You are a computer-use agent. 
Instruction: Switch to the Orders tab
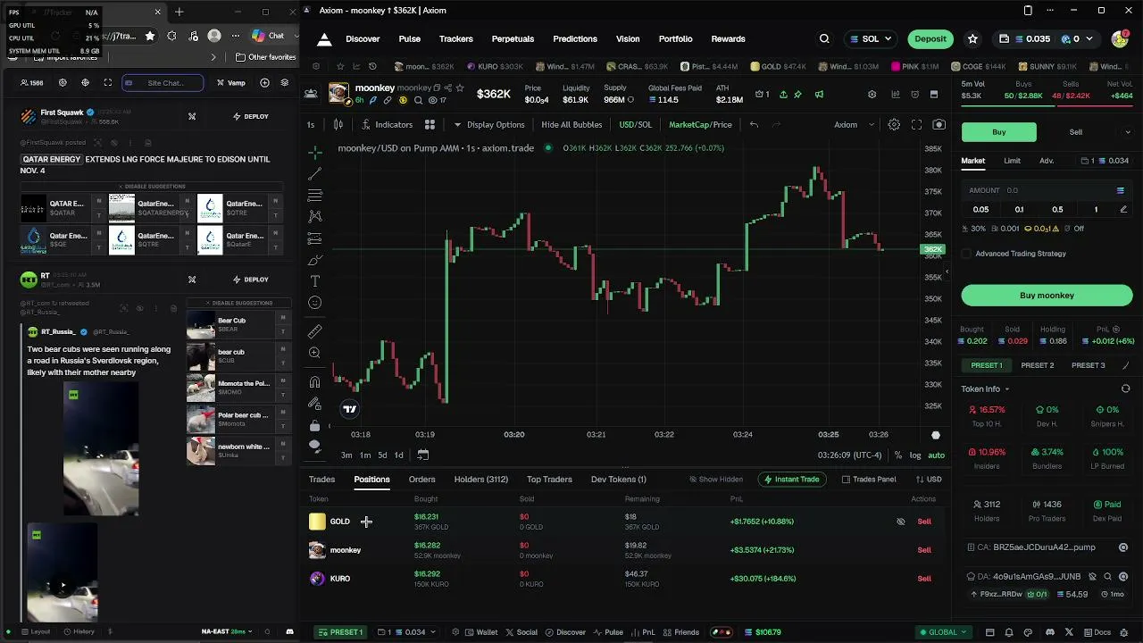[421, 480]
